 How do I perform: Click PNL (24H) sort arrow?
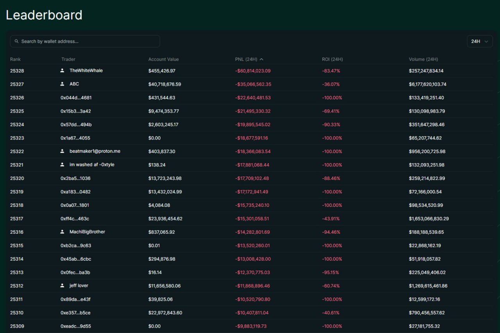pyautogui.click(x=261, y=59)
